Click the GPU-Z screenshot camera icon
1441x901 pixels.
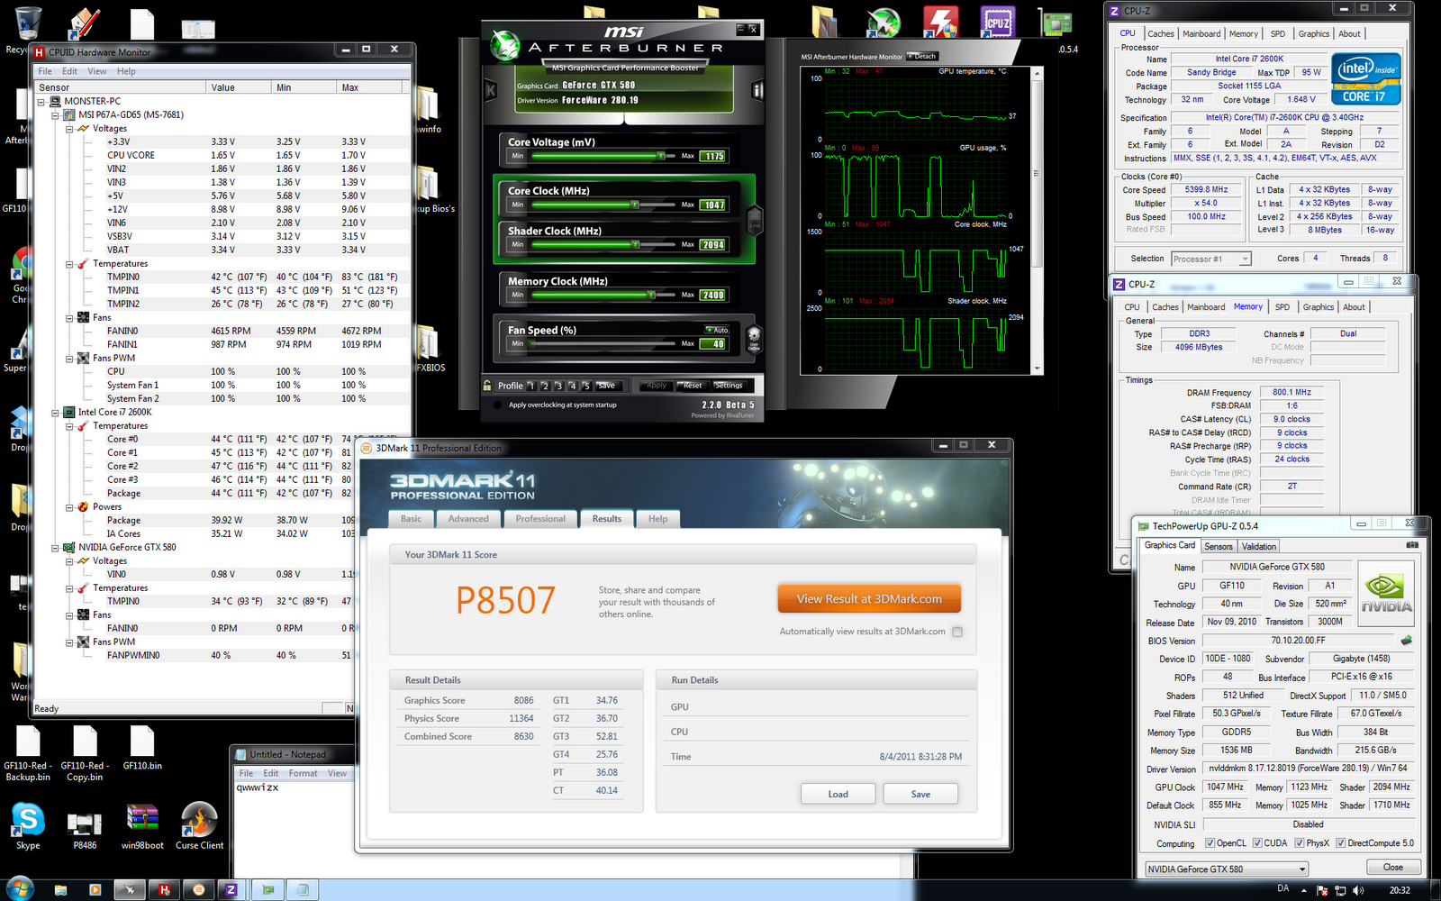pyautogui.click(x=1412, y=545)
